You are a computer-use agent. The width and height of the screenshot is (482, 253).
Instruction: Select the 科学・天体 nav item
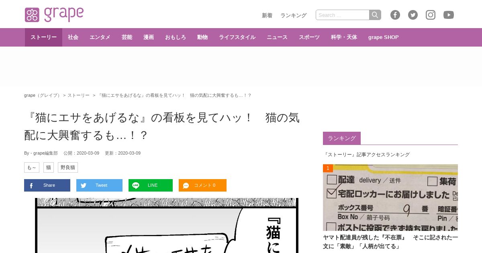click(344, 37)
